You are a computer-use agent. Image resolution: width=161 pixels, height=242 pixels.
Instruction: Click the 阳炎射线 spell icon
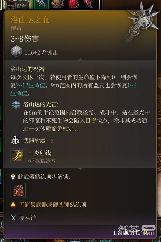click(18, 156)
